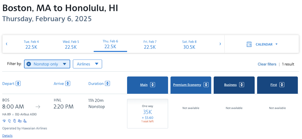
Task: Select the USB power amenity icon
Action: (x=14, y=121)
